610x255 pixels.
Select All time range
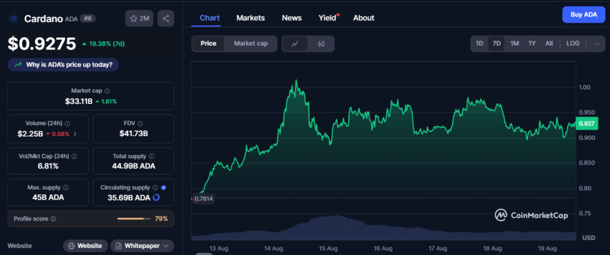click(549, 43)
